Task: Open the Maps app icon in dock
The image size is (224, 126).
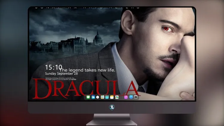Action: click(102, 97)
